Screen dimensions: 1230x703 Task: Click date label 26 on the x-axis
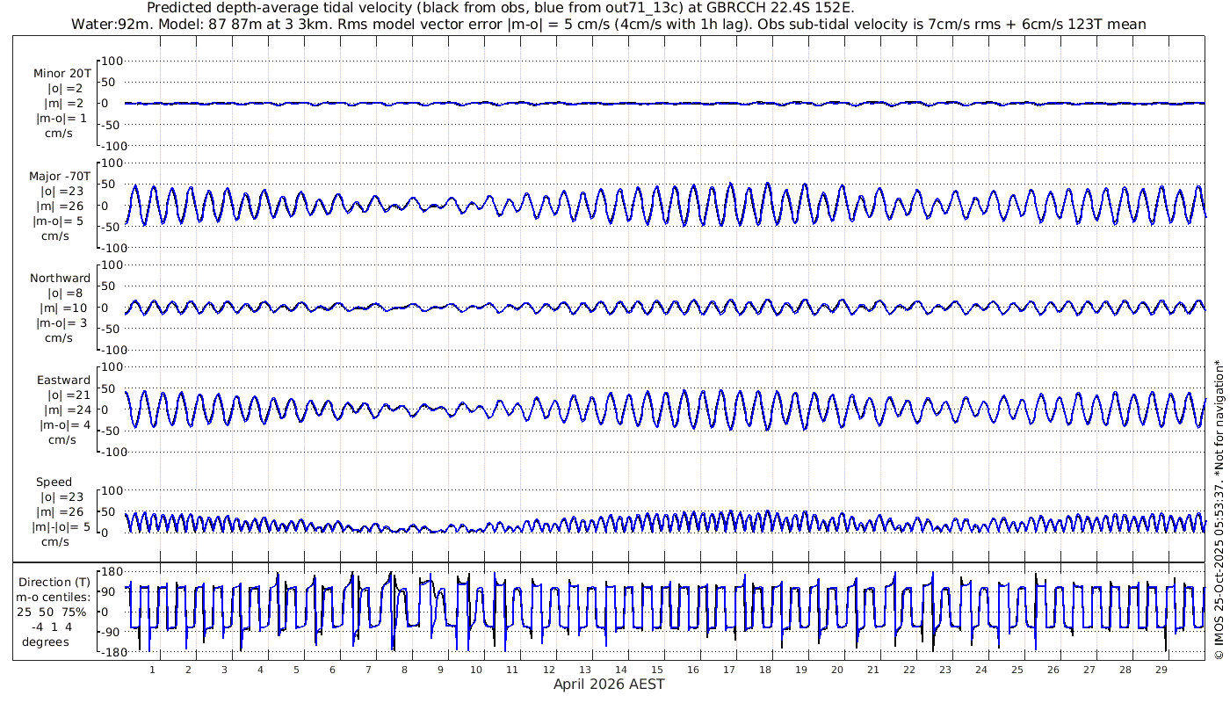pyautogui.click(x=1053, y=670)
